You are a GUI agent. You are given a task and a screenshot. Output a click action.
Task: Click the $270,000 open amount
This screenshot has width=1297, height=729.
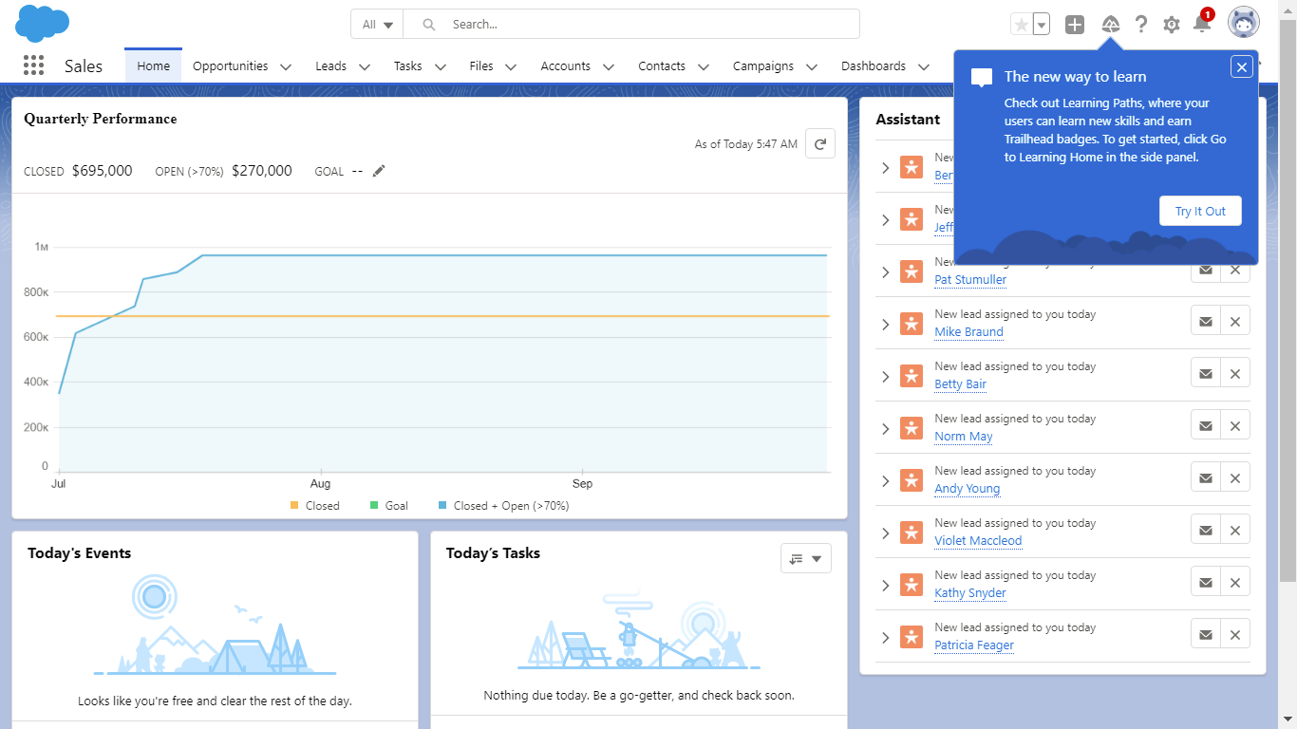[x=262, y=171]
